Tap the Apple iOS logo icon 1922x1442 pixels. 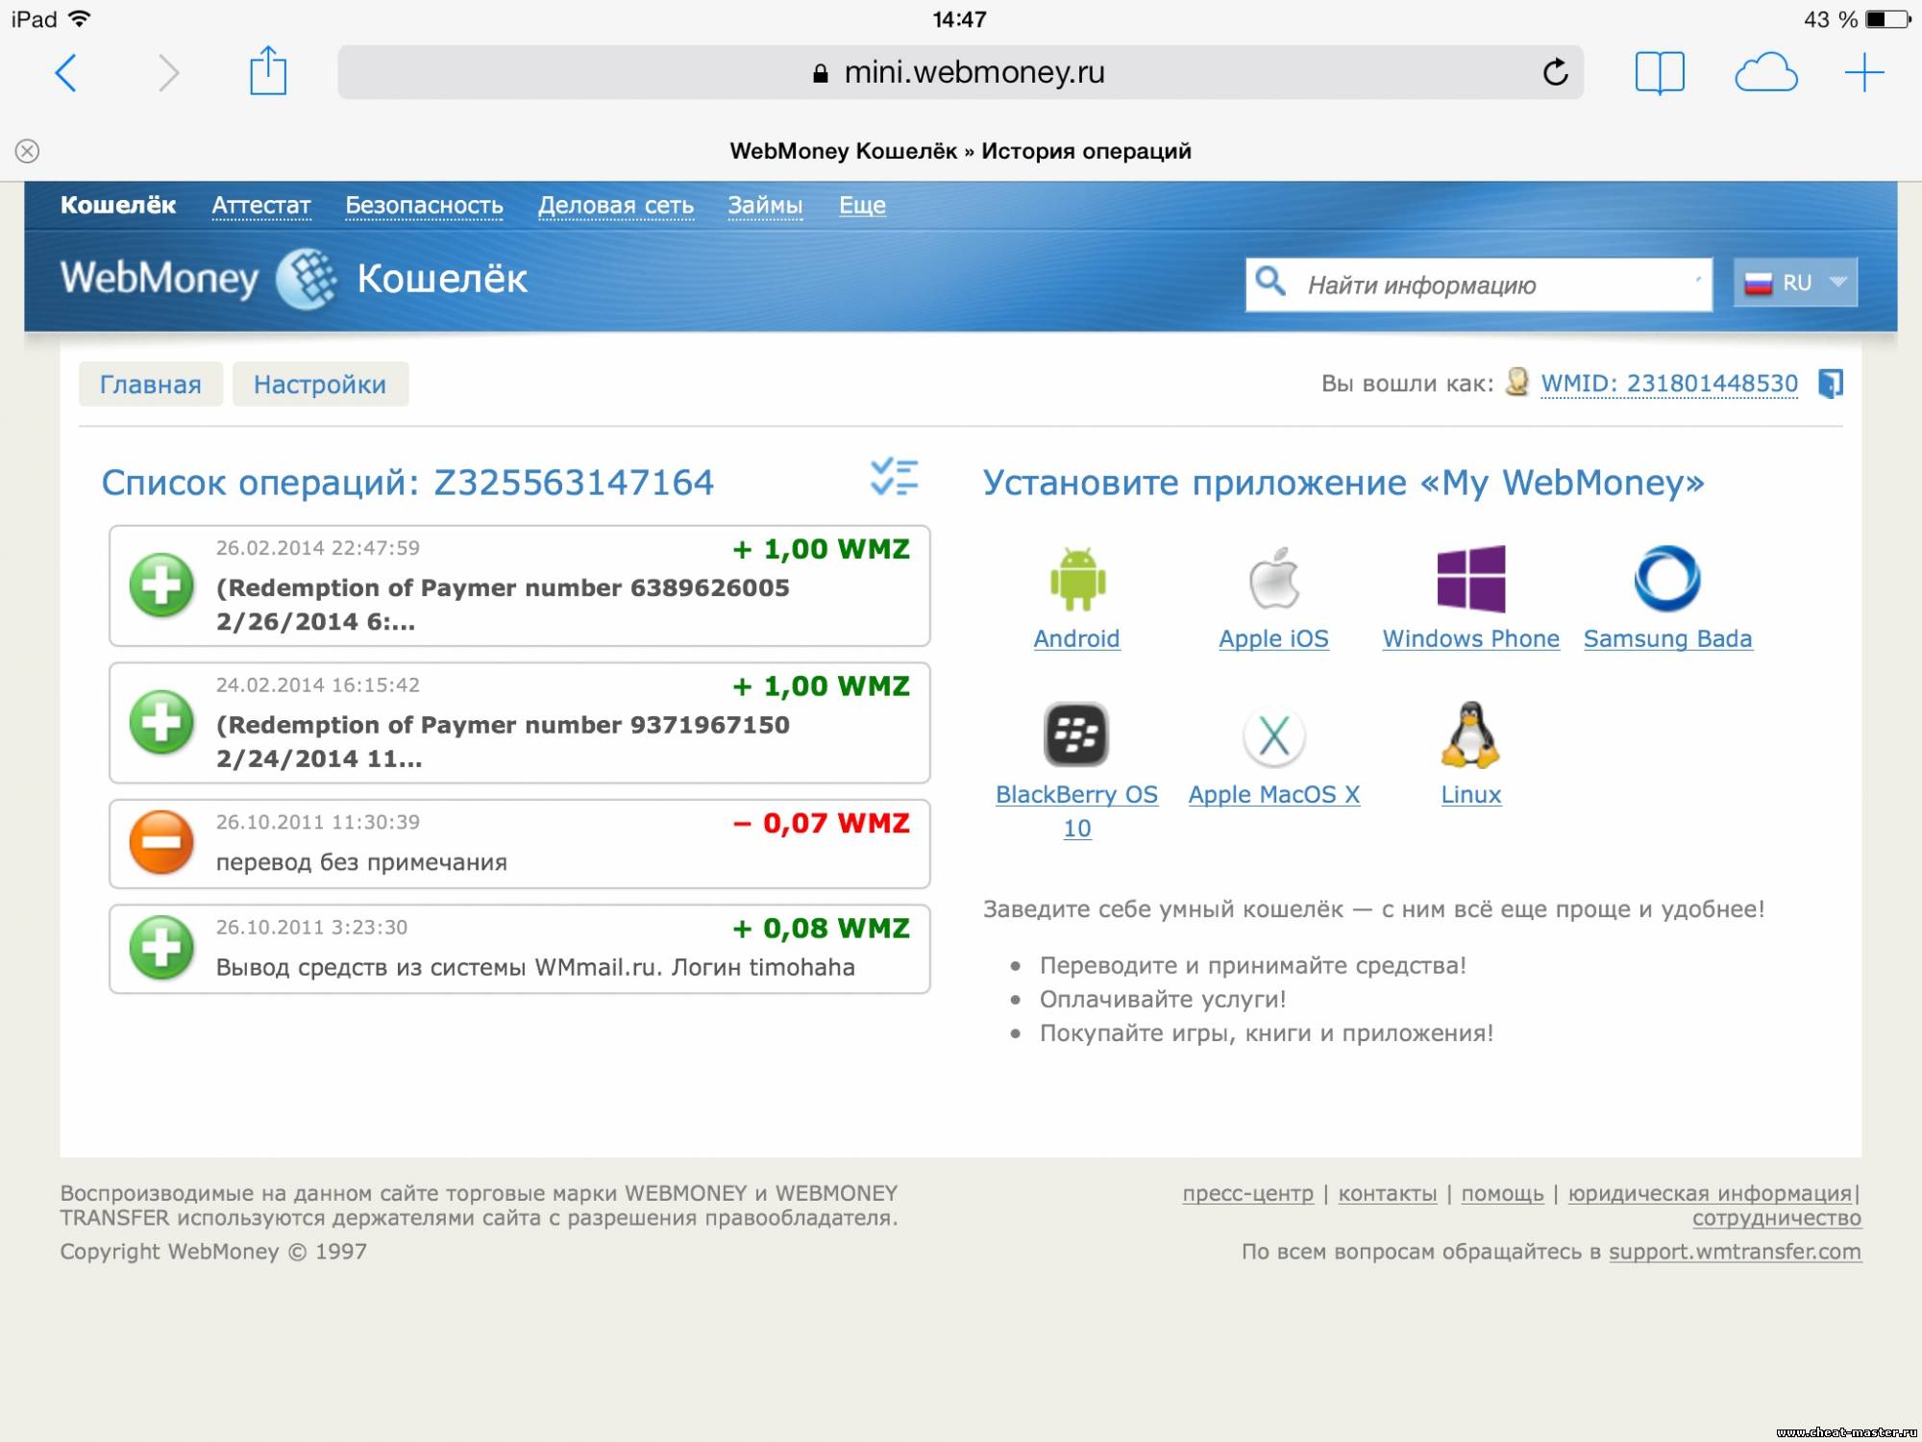pos(1273,579)
